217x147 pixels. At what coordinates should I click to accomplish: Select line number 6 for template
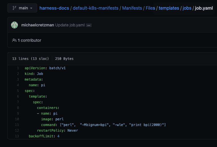click(x=18, y=96)
